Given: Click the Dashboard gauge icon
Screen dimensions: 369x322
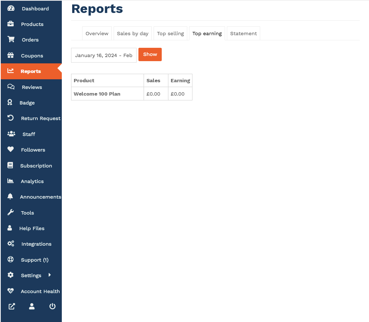Looking at the screenshot, I should 11,9.
